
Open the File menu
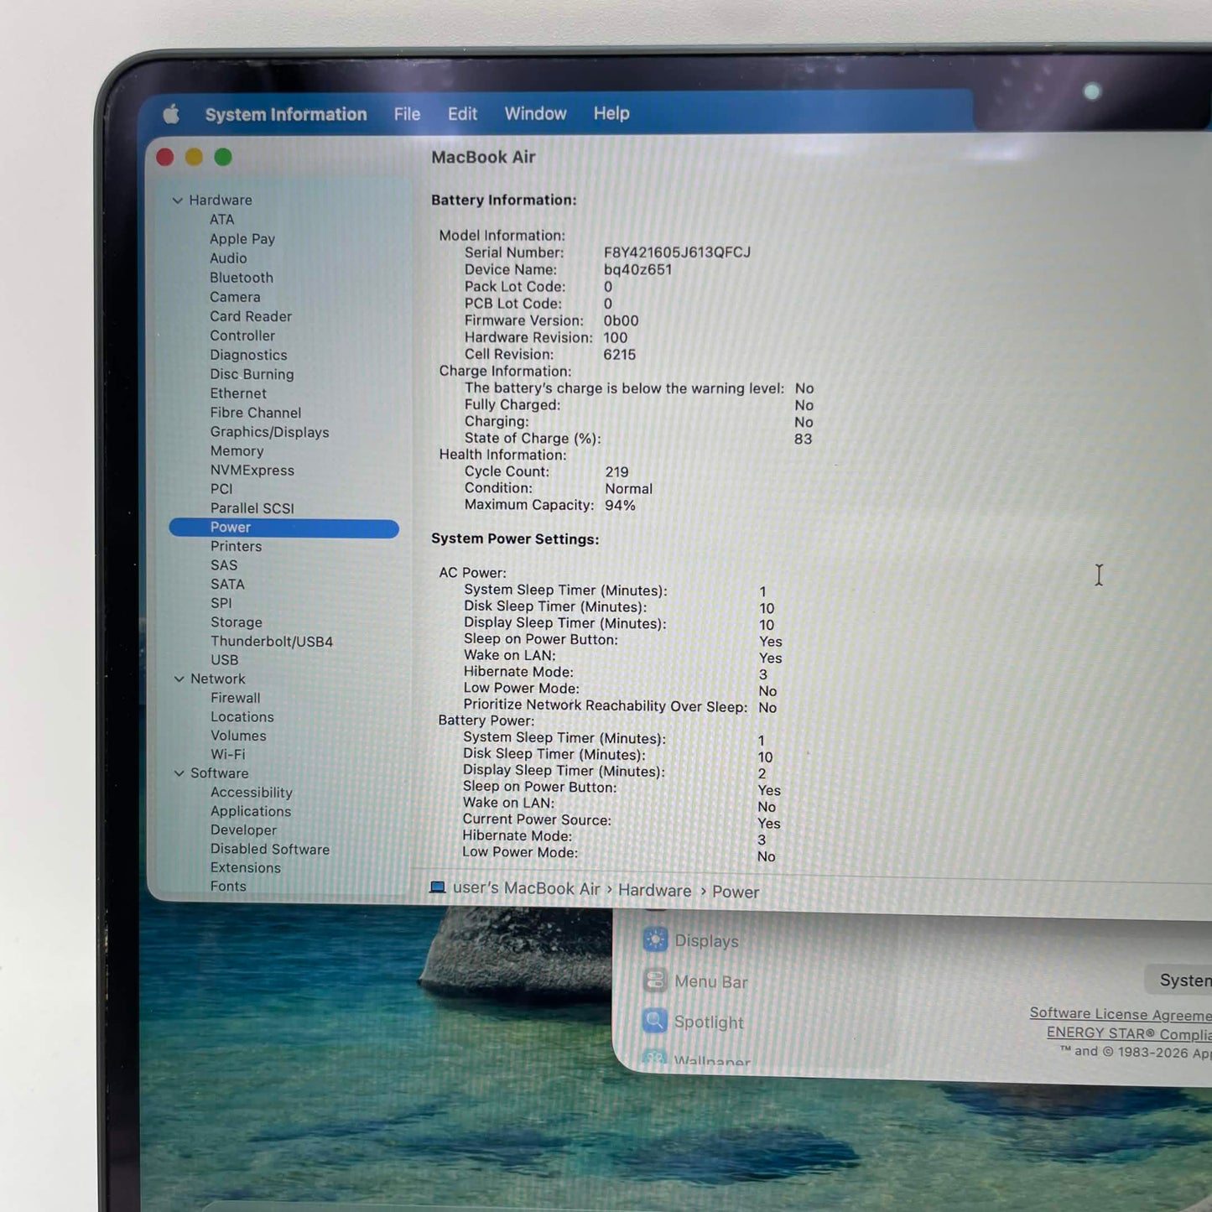[407, 114]
